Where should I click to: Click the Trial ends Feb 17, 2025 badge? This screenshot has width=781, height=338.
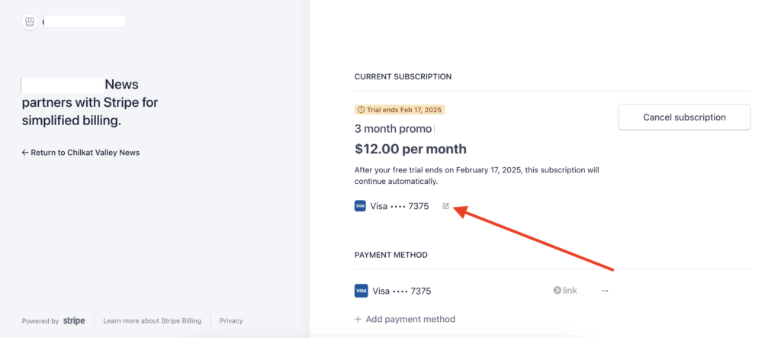400,110
